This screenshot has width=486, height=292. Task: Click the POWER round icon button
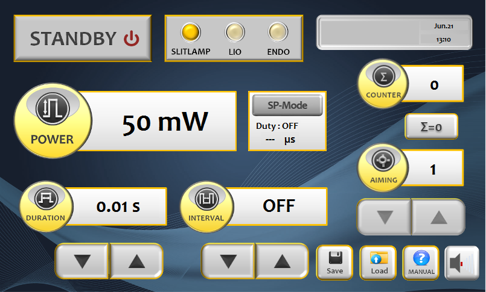[53, 120]
